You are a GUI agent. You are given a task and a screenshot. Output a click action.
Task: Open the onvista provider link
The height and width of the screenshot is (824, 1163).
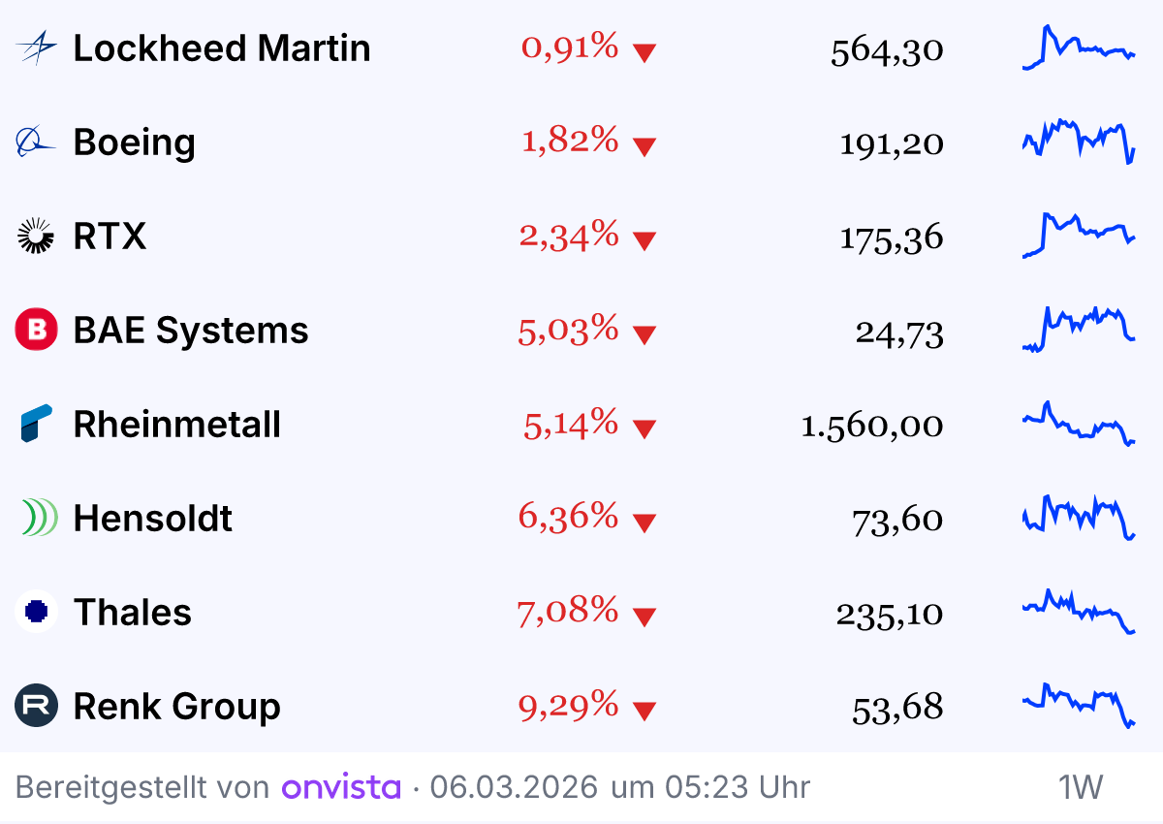click(341, 787)
